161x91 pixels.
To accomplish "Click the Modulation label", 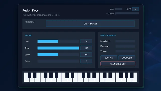I will 105,41.
